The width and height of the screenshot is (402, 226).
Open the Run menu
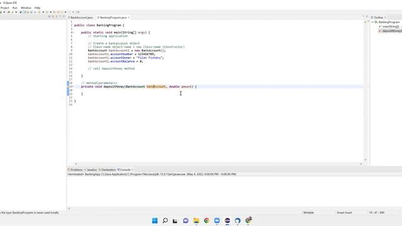pos(15,8)
